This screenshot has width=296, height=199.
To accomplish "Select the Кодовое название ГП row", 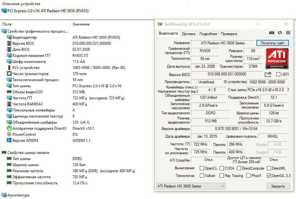I will [31, 56].
